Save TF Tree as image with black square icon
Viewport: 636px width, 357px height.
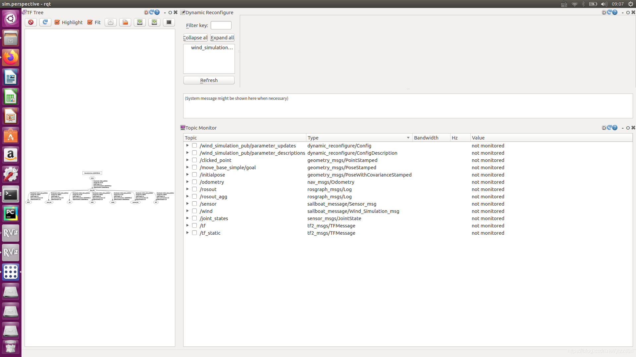pos(169,22)
